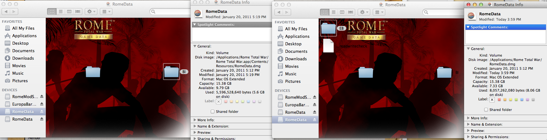Viewport: 547px width, 140px height.
Task: Select the EB folder in right Finder window
Action: click(x=328, y=28)
